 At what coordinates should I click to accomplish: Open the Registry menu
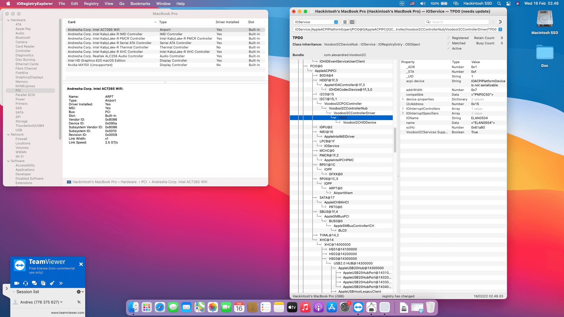click(x=91, y=4)
